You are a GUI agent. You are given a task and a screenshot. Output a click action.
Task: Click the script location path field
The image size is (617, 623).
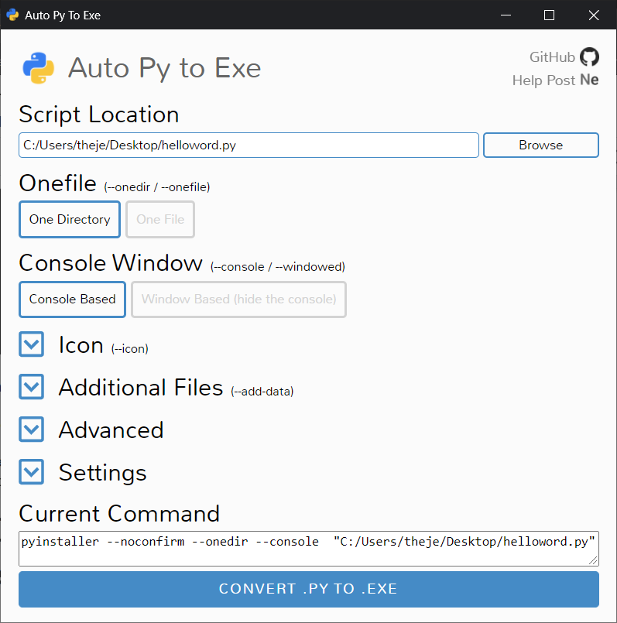249,145
